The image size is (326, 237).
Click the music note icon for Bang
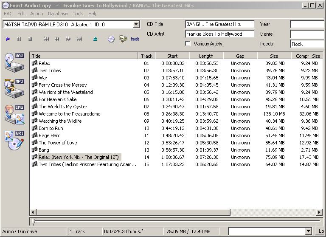[34, 150]
